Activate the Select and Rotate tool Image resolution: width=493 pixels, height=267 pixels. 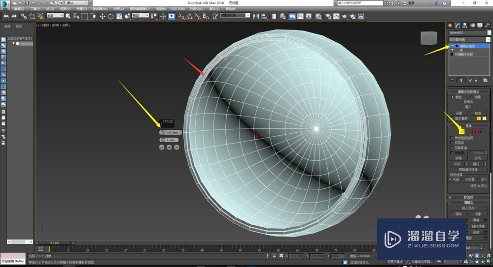(110, 16)
